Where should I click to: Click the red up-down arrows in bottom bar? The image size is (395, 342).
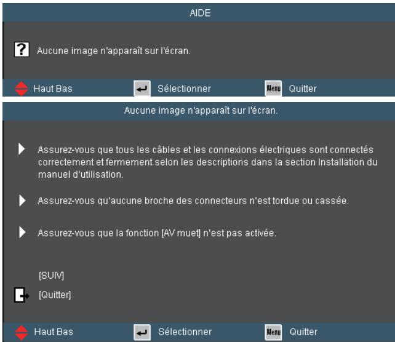(x=22, y=332)
